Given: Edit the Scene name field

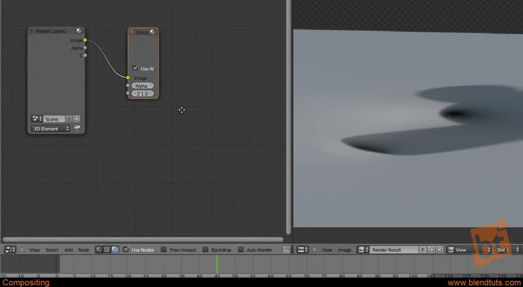Looking at the screenshot, I should click(54, 119).
